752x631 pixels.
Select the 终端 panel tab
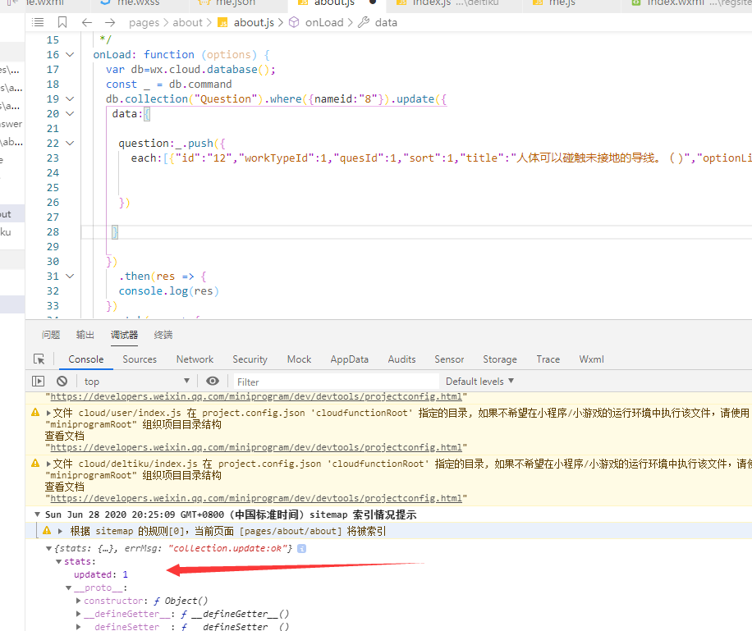pyautogui.click(x=163, y=335)
